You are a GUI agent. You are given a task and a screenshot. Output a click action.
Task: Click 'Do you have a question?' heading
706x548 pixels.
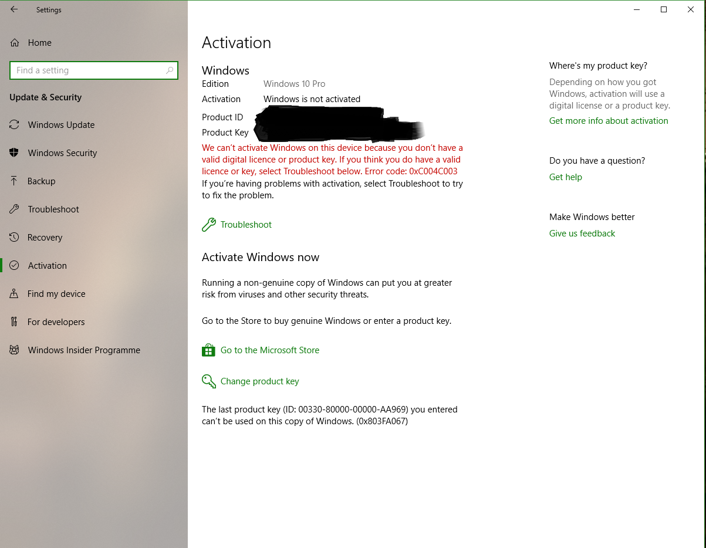coord(597,161)
